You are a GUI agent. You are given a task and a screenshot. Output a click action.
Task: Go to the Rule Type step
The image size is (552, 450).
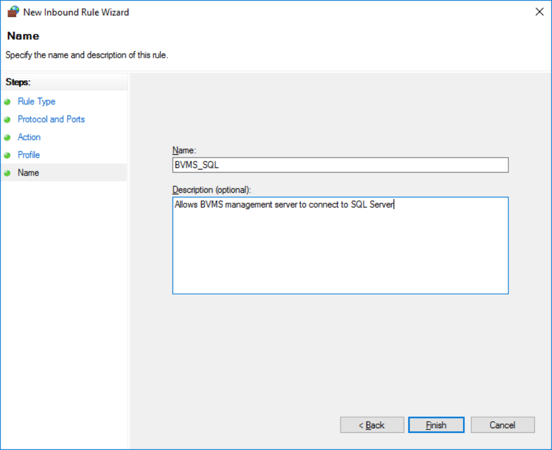(x=36, y=101)
